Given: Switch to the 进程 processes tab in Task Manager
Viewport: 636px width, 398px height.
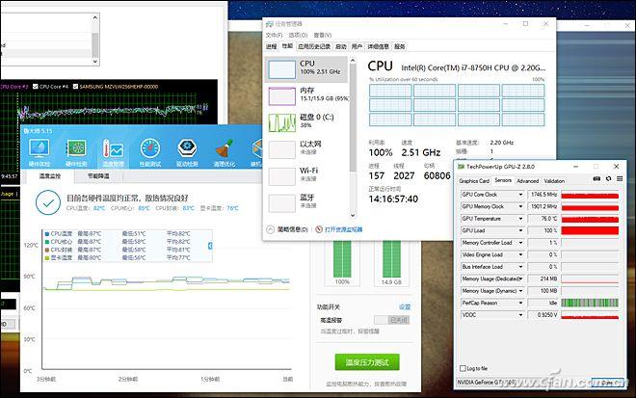Looking at the screenshot, I should pyautogui.click(x=272, y=46).
